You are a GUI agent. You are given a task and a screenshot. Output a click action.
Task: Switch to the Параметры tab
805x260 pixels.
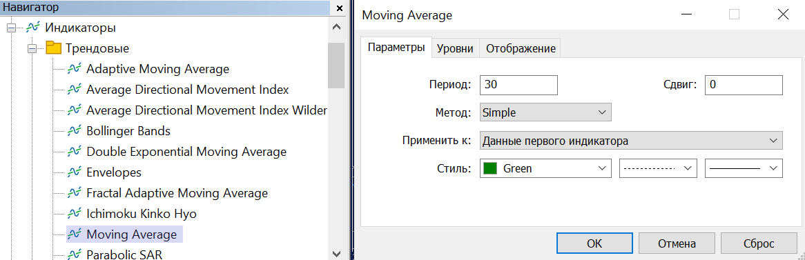coord(396,48)
